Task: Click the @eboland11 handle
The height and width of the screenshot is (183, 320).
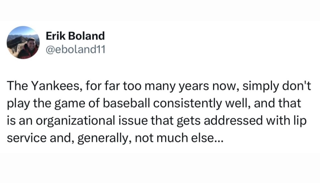Action: coord(72,49)
